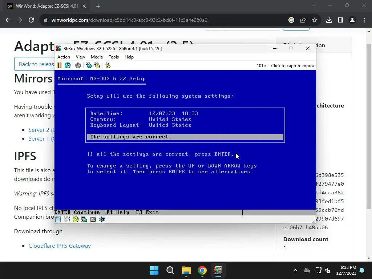Open the Windows Start menu

[x=154, y=270]
